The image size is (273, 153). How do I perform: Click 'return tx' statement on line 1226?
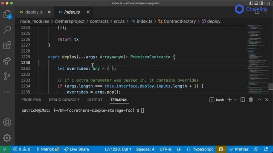[68, 39]
